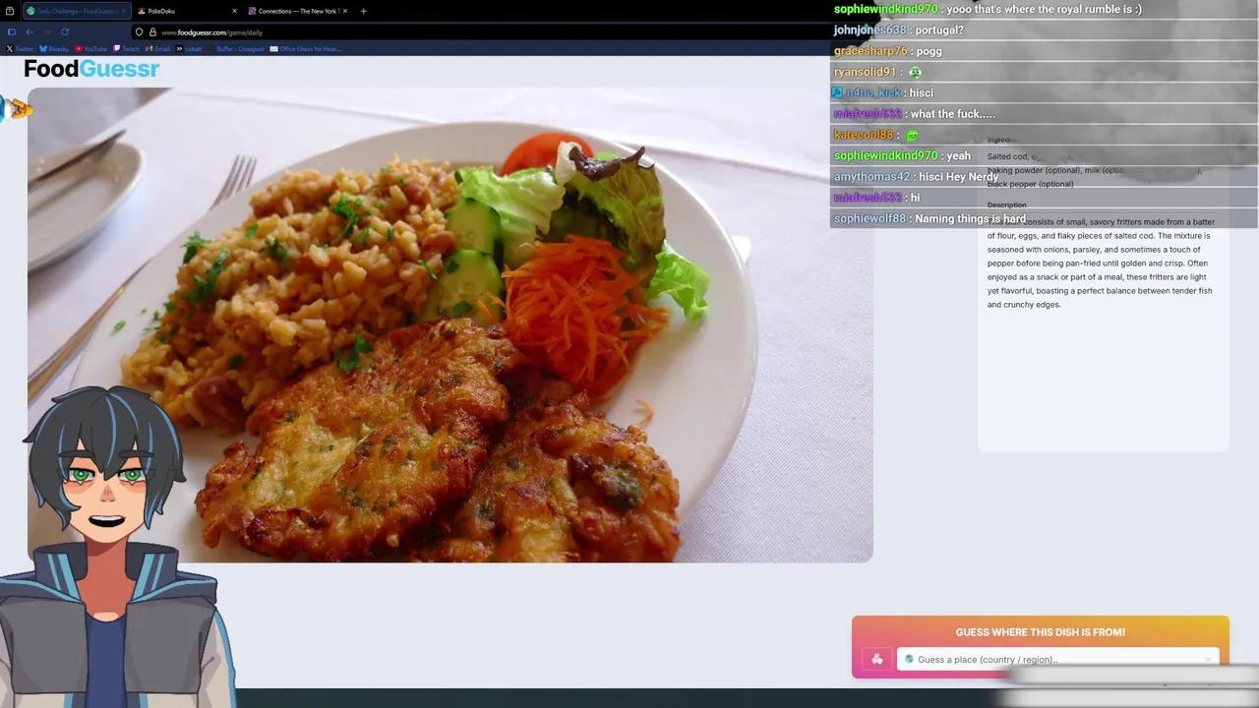Expand the place dropdown chevron
This screenshot has width=1259, height=708.
click(1208, 659)
